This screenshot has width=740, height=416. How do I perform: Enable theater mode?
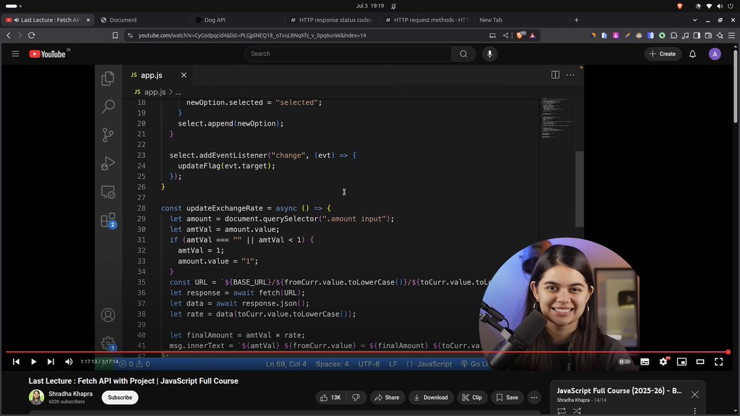(x=700, y=362)
